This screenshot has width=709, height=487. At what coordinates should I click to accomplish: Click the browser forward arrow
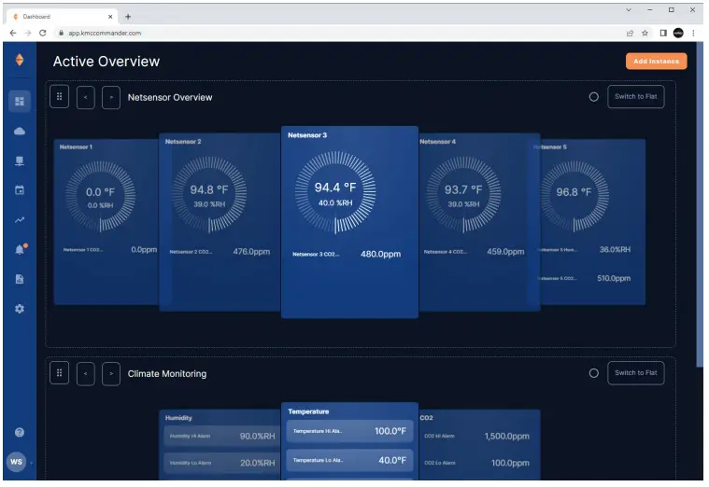point(28,33)
